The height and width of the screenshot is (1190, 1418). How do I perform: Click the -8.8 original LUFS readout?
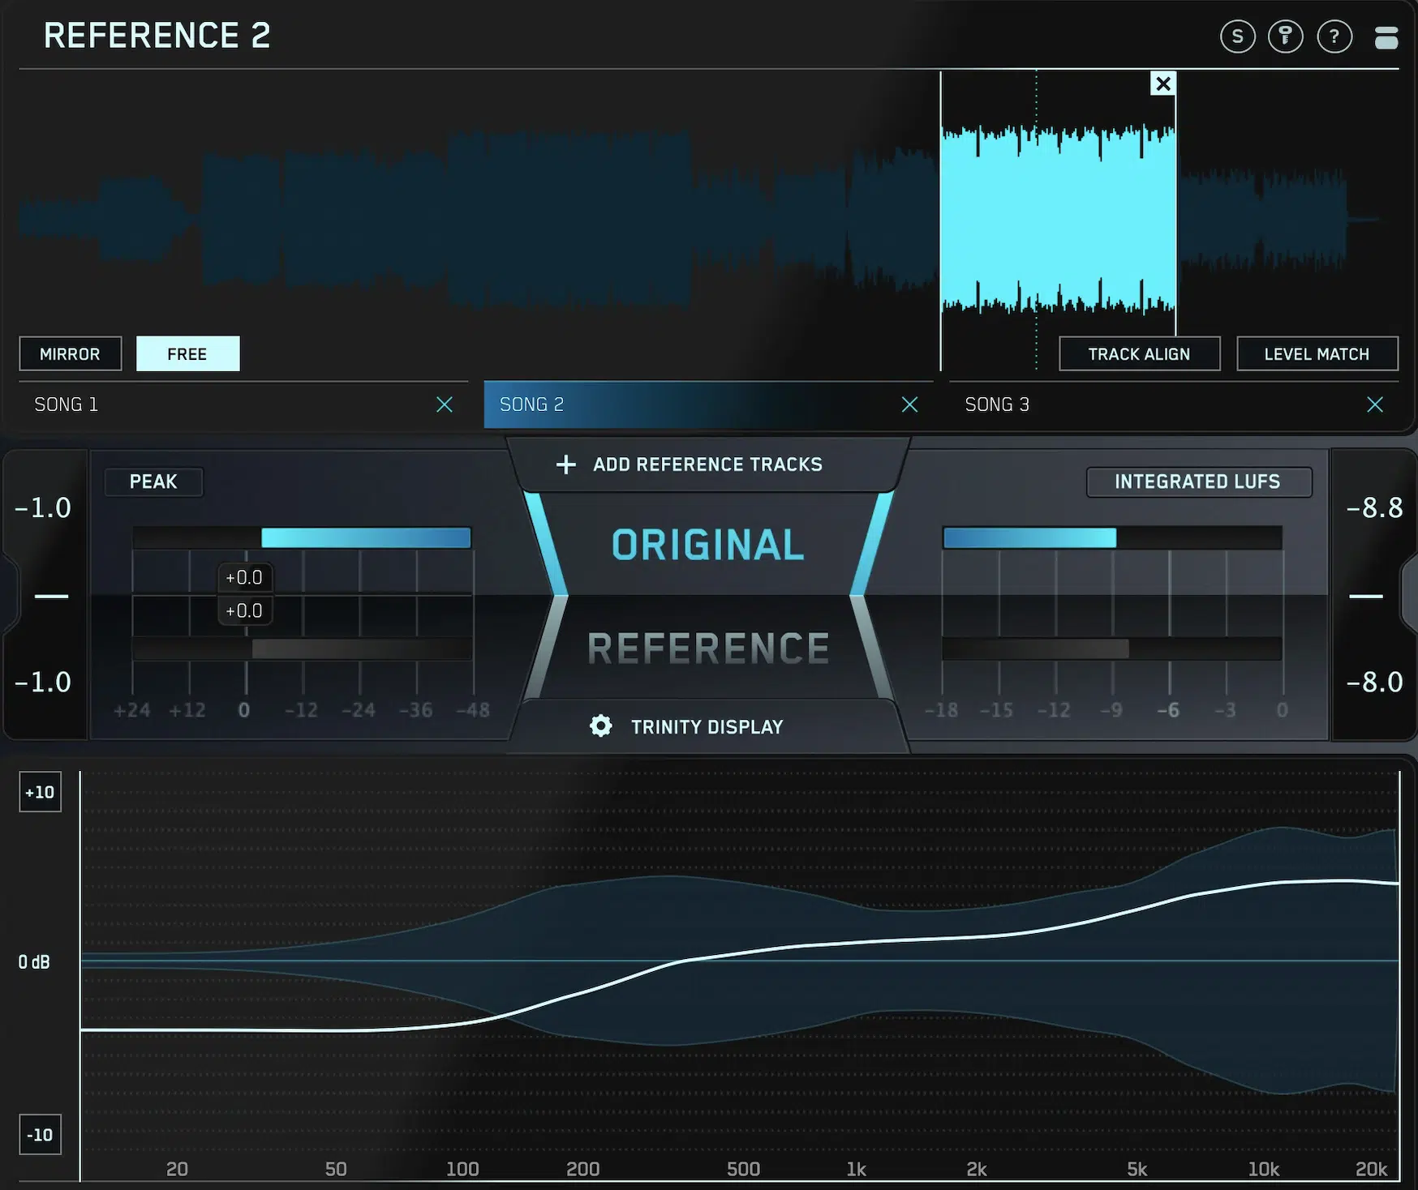pos(1374,507)
